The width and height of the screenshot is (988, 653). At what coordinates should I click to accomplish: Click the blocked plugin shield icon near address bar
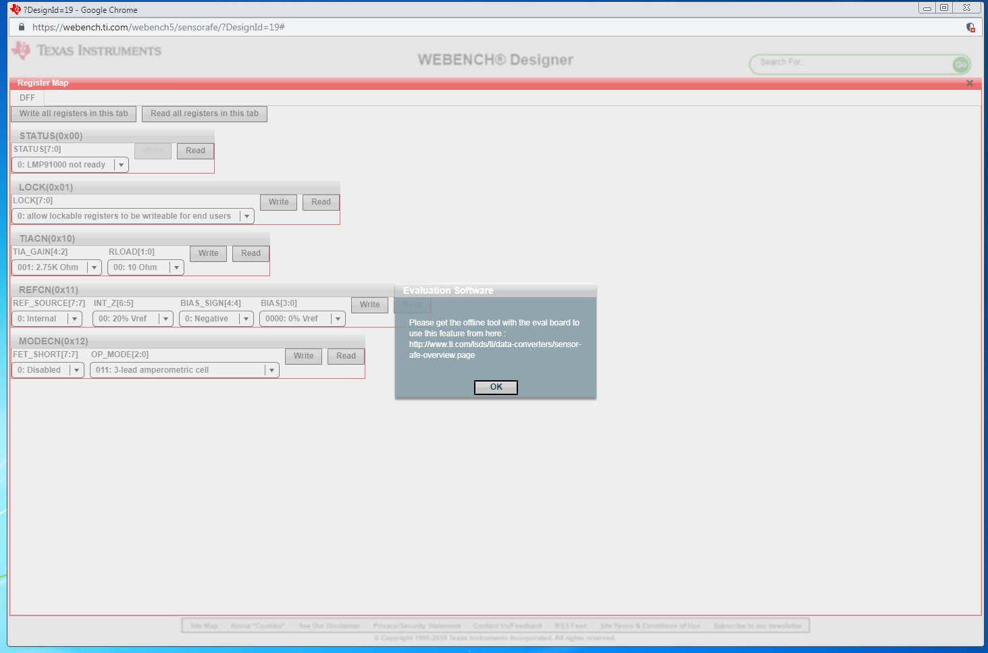coord(970,28)
